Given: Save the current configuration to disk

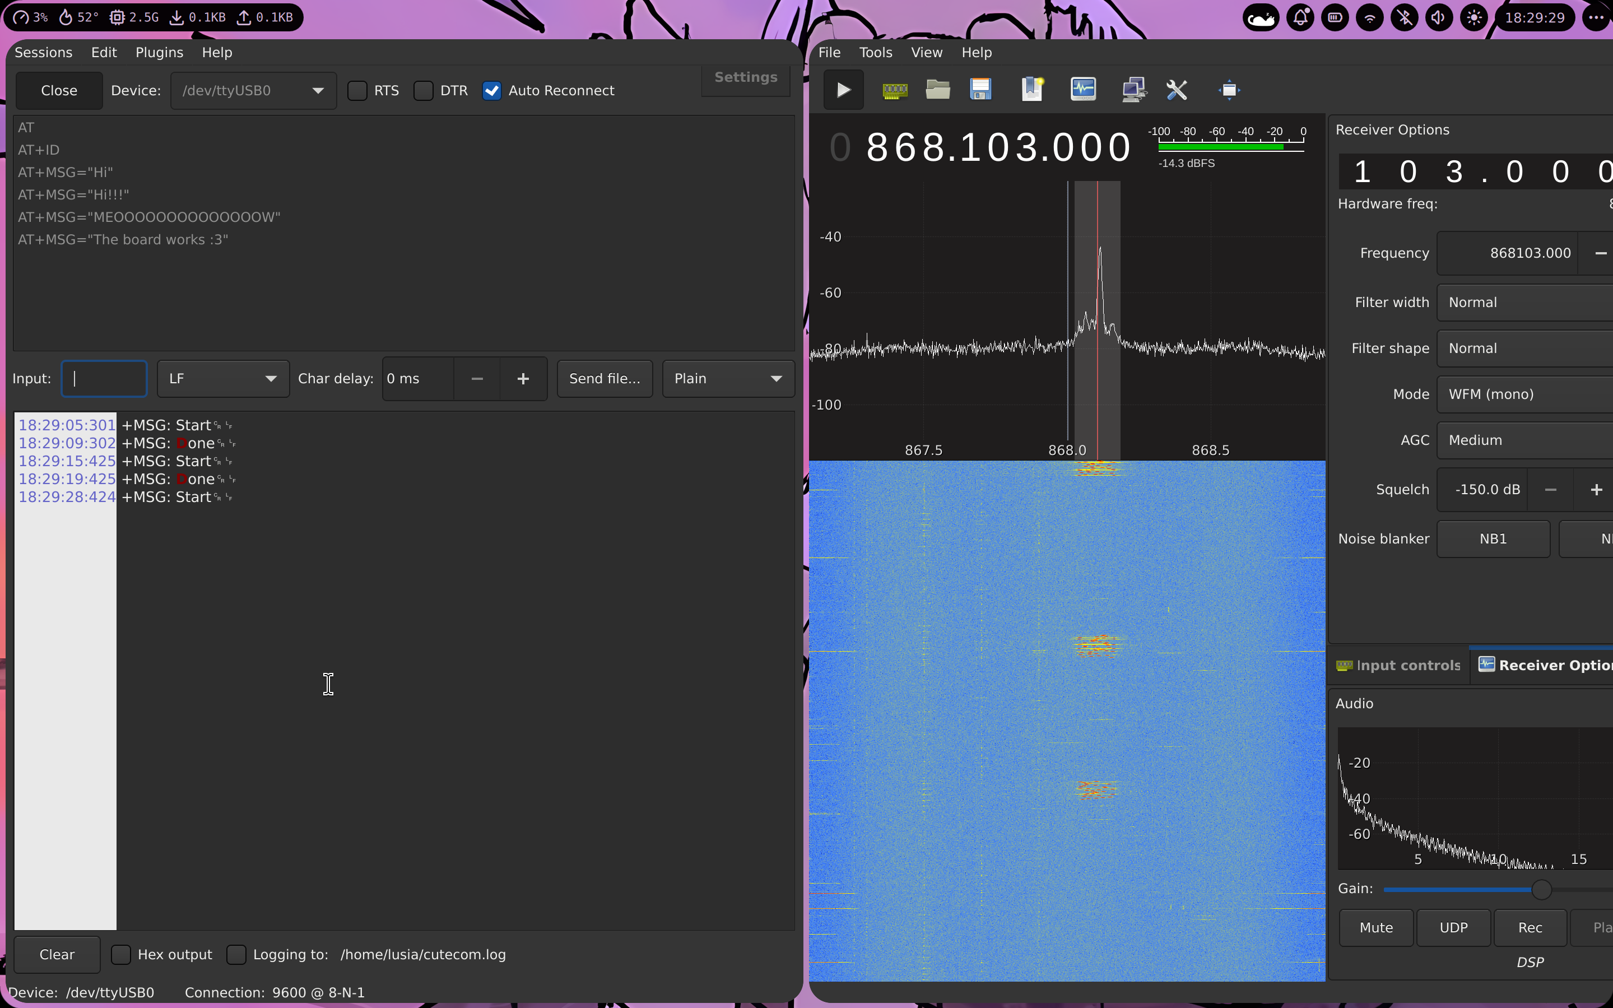Looking at the screenshot, I should (980, 89).
